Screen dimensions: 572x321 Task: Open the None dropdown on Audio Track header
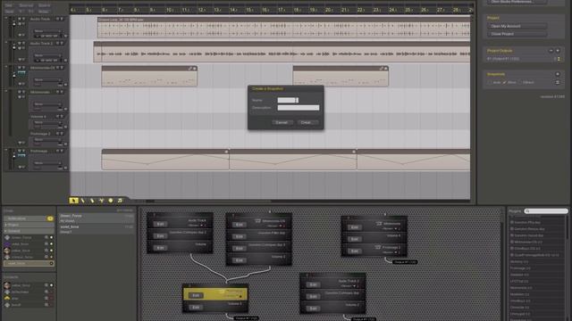click(47, 31)
